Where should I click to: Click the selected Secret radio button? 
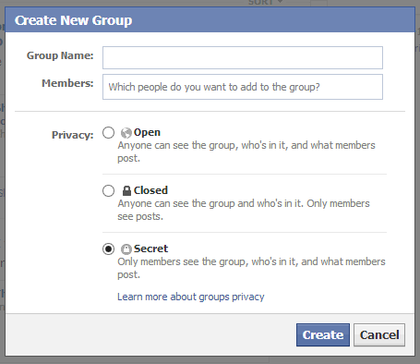tap(108, 249)
